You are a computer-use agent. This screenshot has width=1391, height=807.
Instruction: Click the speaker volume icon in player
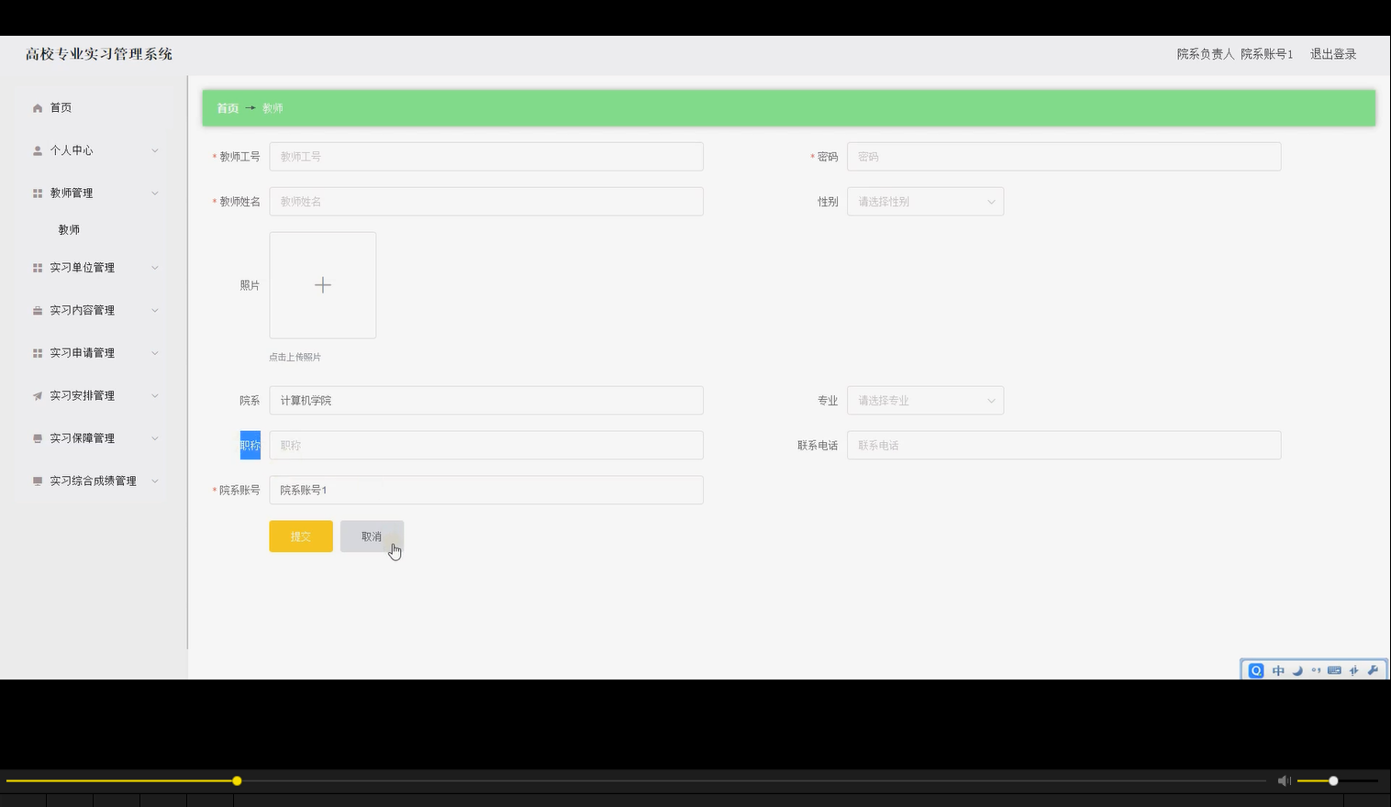1284,780
